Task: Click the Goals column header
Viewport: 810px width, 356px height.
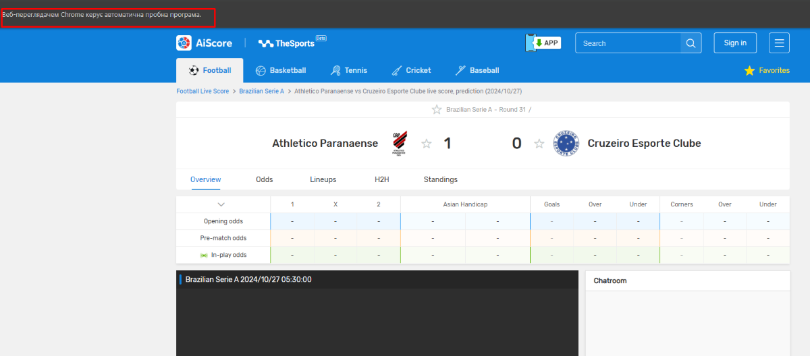Action: [551, 204]
